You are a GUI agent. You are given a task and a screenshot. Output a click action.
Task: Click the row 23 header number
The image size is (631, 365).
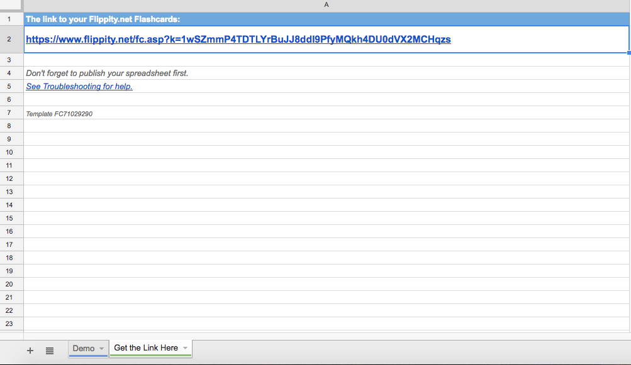click(x=9, y=324)
